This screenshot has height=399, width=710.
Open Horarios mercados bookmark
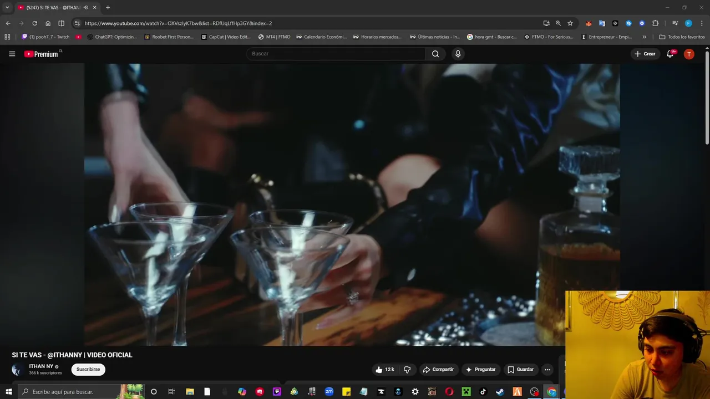coord(378,37)
